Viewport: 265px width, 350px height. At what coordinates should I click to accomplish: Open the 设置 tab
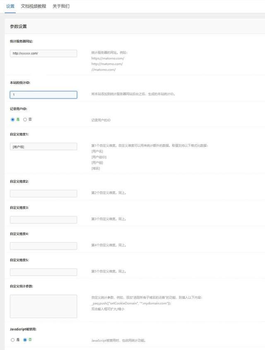pyautogui.click(x=10, y=6)
